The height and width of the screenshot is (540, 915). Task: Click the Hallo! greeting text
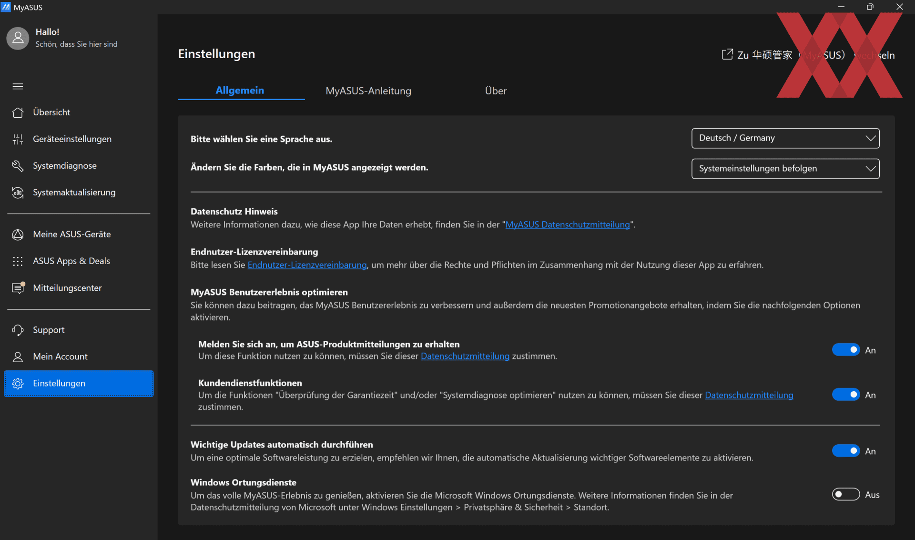47,32
